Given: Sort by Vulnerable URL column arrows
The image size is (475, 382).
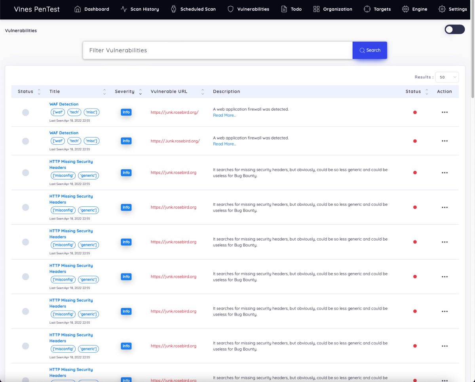Looking at the screenshot, I should (203, 92).
